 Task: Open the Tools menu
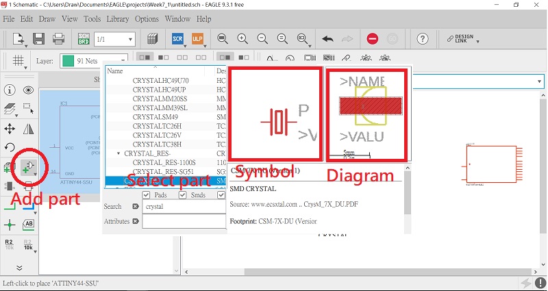(x=92, y=19)
